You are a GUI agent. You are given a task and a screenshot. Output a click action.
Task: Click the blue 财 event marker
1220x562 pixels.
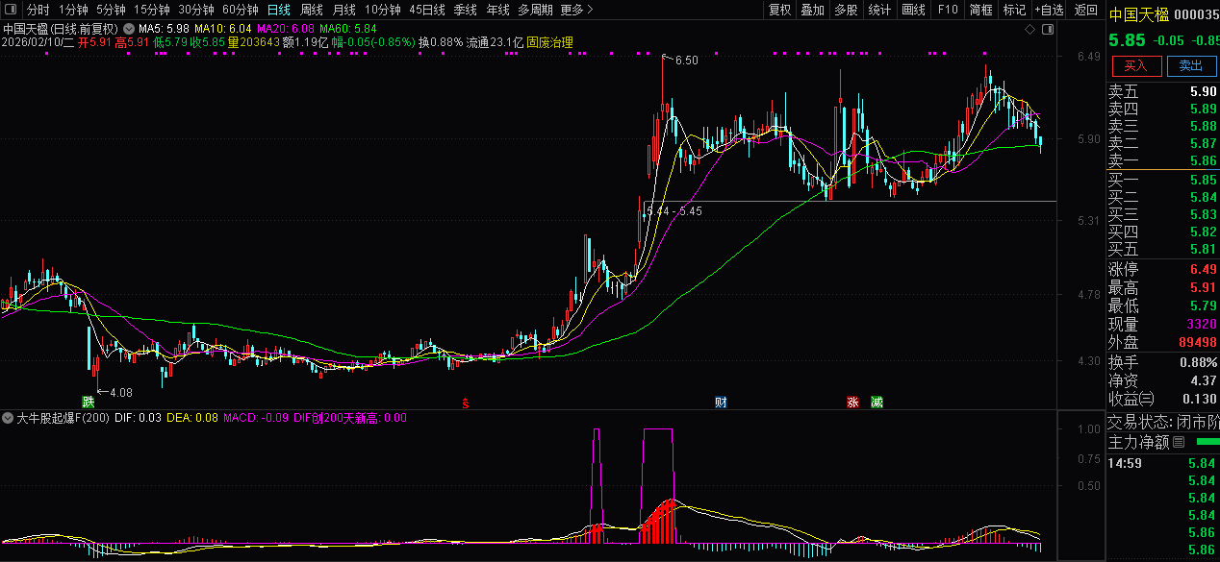click(x=721, y=402)
